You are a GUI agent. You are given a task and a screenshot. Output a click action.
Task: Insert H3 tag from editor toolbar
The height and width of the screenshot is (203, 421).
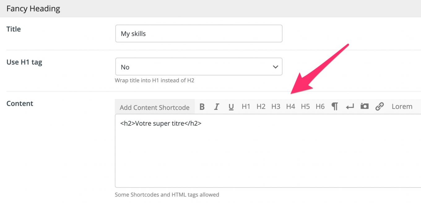point(276,107)
